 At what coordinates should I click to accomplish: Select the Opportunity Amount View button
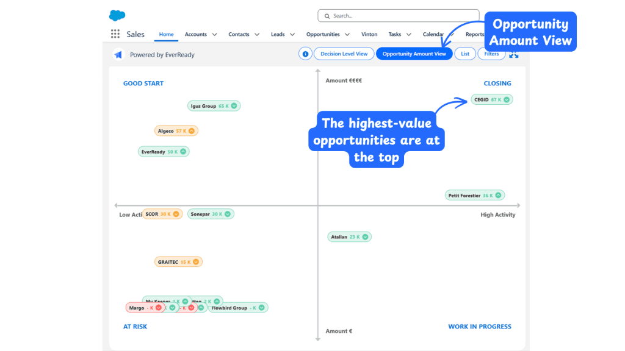pos(414,54)
